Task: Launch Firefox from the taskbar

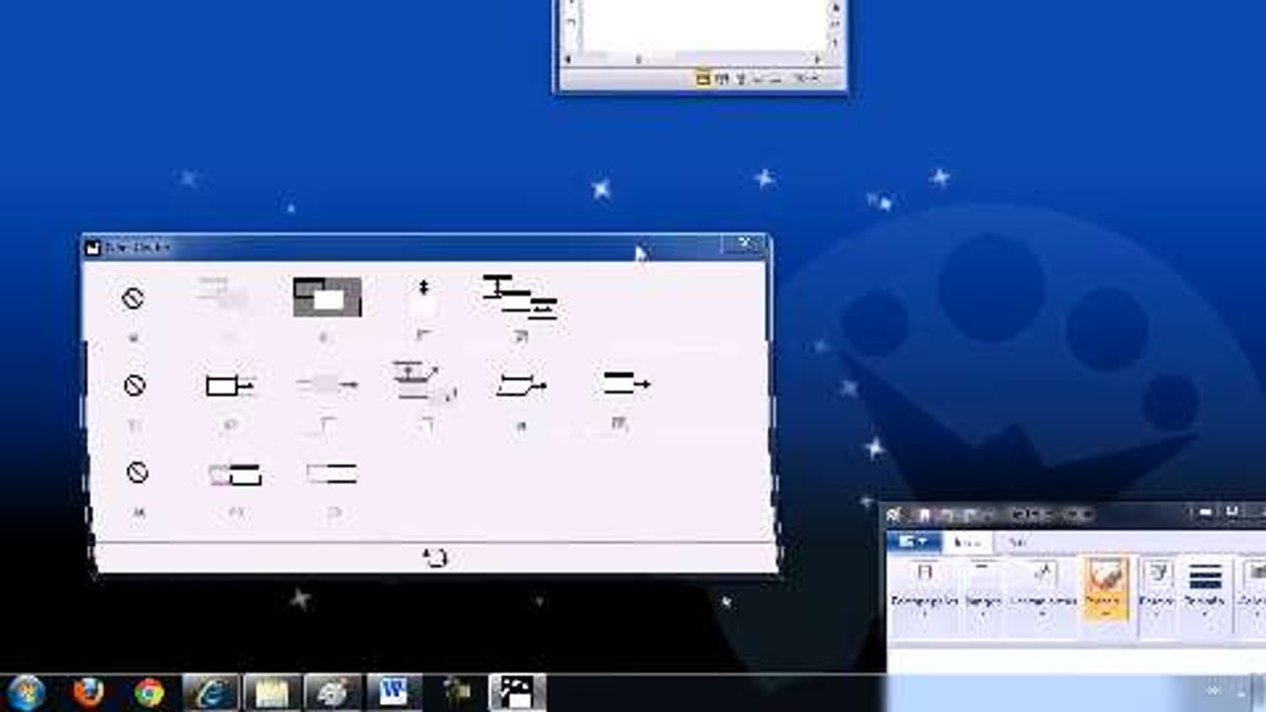Action: (x=88, y=692)
